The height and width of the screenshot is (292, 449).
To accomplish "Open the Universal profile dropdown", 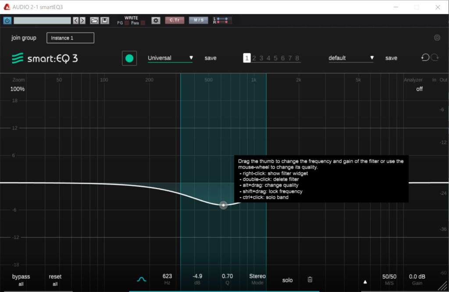I will coord(171,58).
